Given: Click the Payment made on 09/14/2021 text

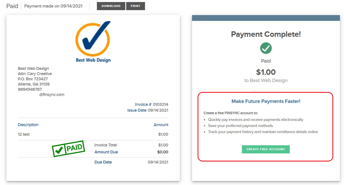Looking at the screenshot, I should 53,6.
